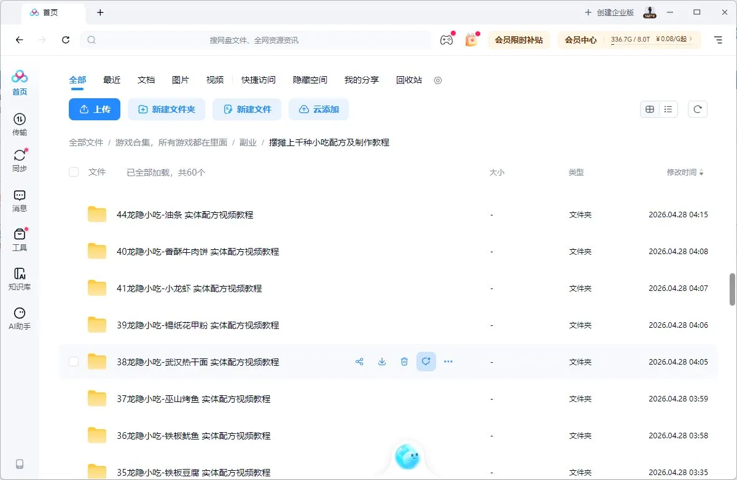
Task: Change sort order using 修改时间 arrow
Action: 700,172
